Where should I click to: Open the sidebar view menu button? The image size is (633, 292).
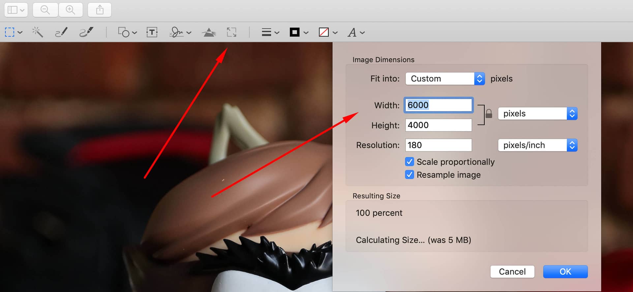16,10
